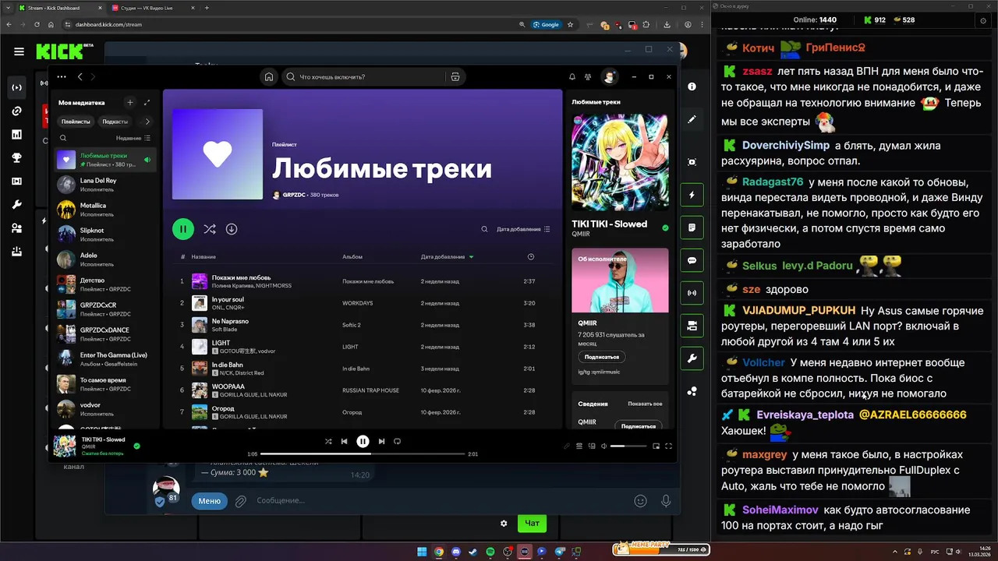Click Подписаться under QMIIR listener count
The image size is (998, 561).
pos(601,357)
